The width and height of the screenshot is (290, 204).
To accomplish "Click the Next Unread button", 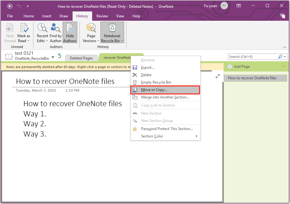I will click(x=10, y=33).
